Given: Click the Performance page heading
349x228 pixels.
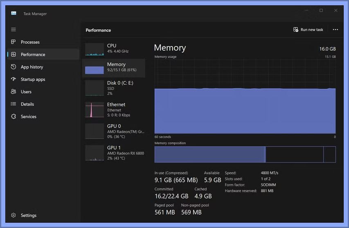Looking at the screenshot, I should pos(98,30).
